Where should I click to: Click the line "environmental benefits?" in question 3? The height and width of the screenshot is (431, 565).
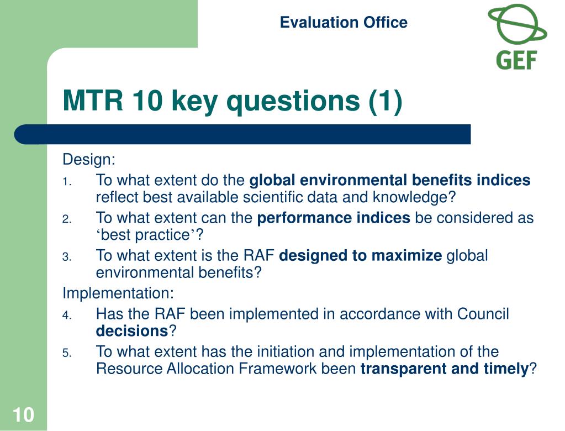179,272
